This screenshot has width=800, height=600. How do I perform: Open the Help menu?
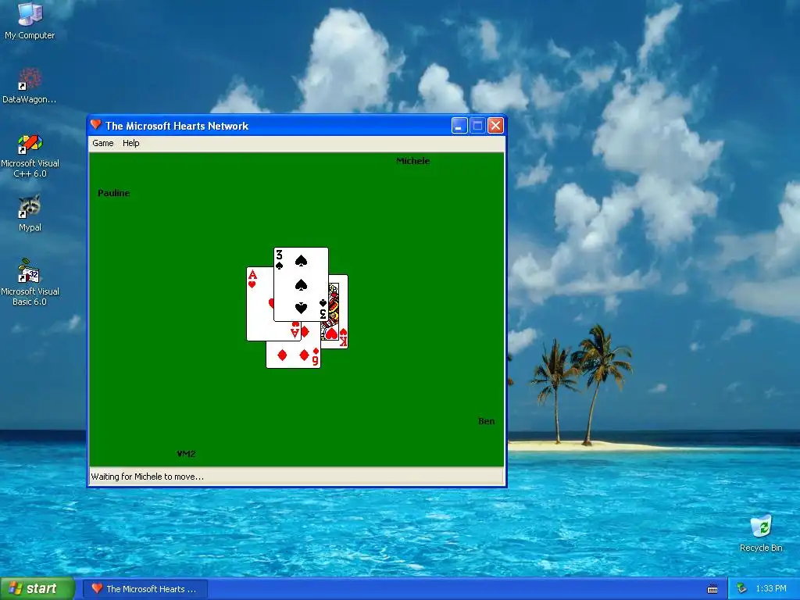[130, 144]
